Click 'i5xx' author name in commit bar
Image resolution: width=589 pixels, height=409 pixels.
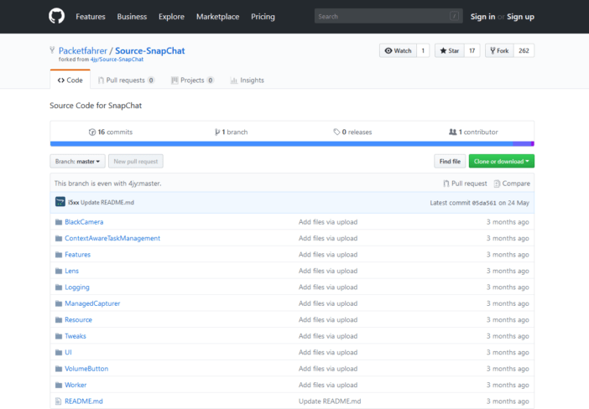(x=74, y=202)
